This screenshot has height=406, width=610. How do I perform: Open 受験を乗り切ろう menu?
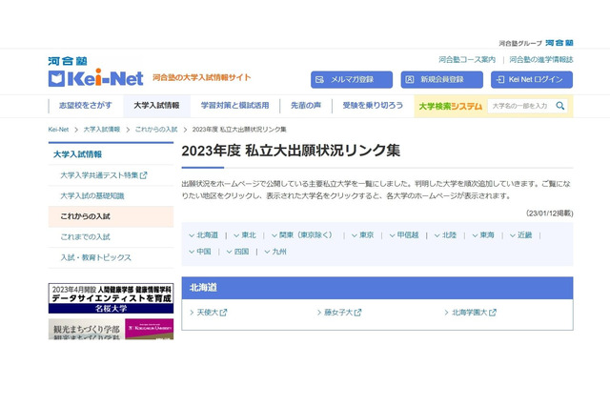[x=373, y=106]
